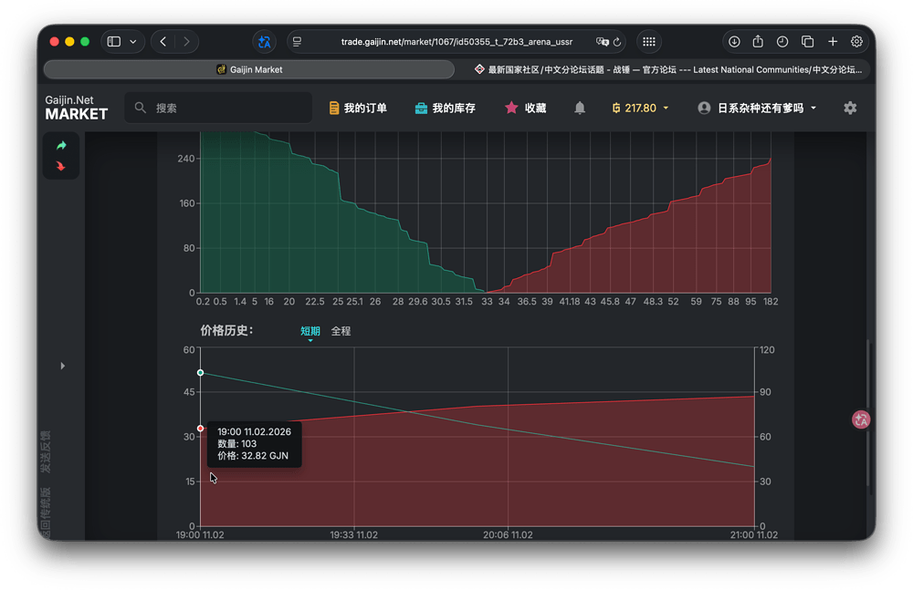Open the 日系杂种还有爹吗 account menu

tap(757, 108)
